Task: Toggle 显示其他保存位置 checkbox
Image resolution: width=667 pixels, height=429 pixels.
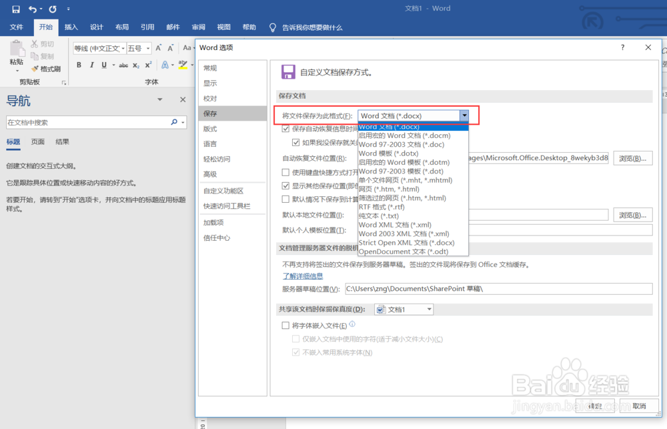Action: click(x=286, y=185)
